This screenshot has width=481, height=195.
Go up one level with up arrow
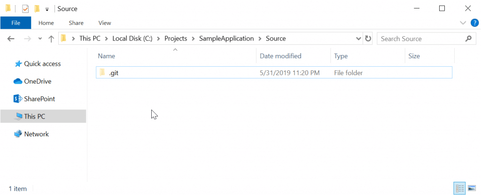pos(51,39)
